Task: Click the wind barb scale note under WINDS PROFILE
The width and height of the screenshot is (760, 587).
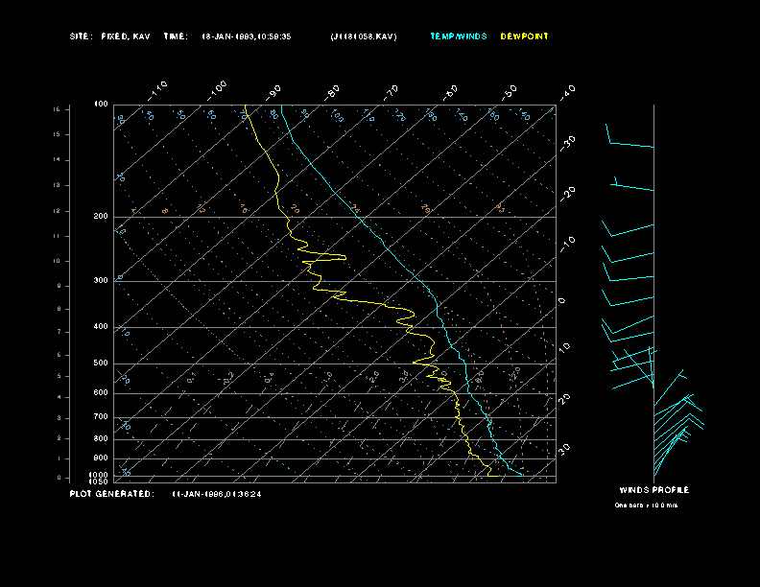Action: (646, 505)
